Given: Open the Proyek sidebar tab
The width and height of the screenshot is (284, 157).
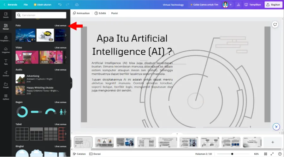Looking at the screenshot, I should 6,85.
